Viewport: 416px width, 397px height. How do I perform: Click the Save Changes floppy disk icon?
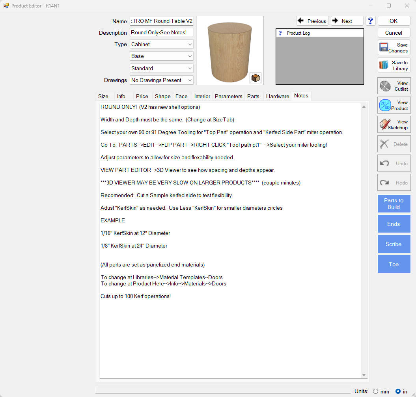coord(384,48)
